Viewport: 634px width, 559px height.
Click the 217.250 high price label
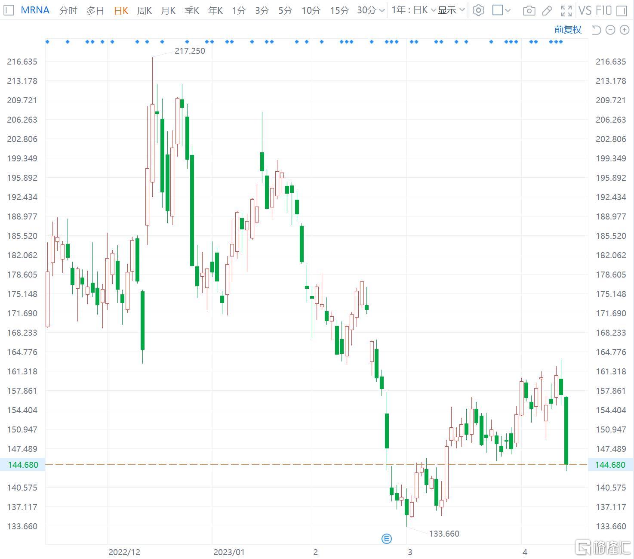pyautogui.click(x=190, y=51)
